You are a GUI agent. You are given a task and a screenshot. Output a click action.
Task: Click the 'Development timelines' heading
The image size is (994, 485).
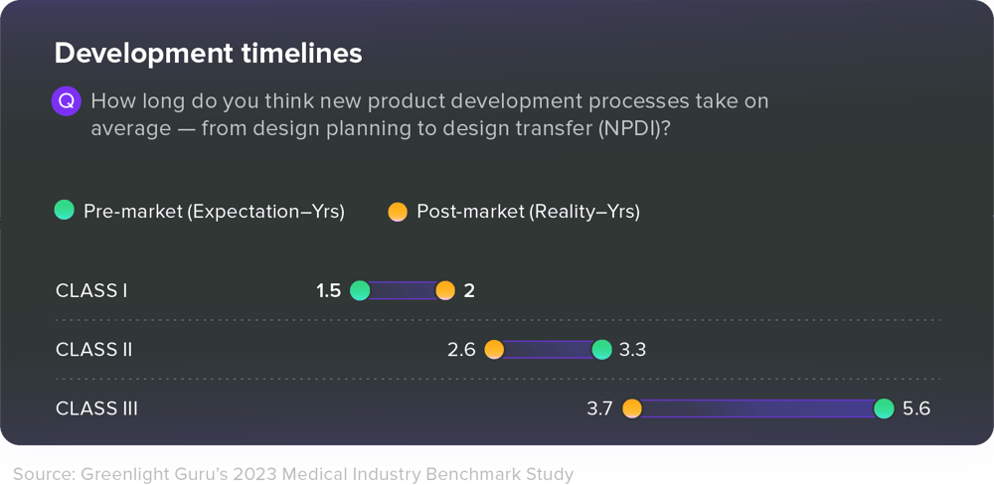209,54
